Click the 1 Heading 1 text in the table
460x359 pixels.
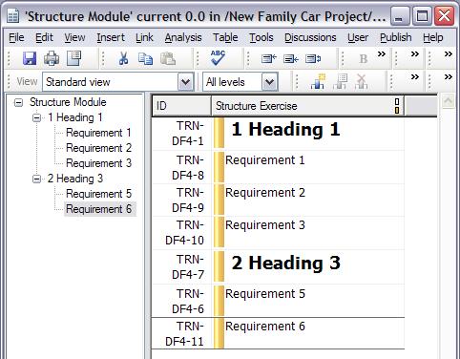[285, 130]
